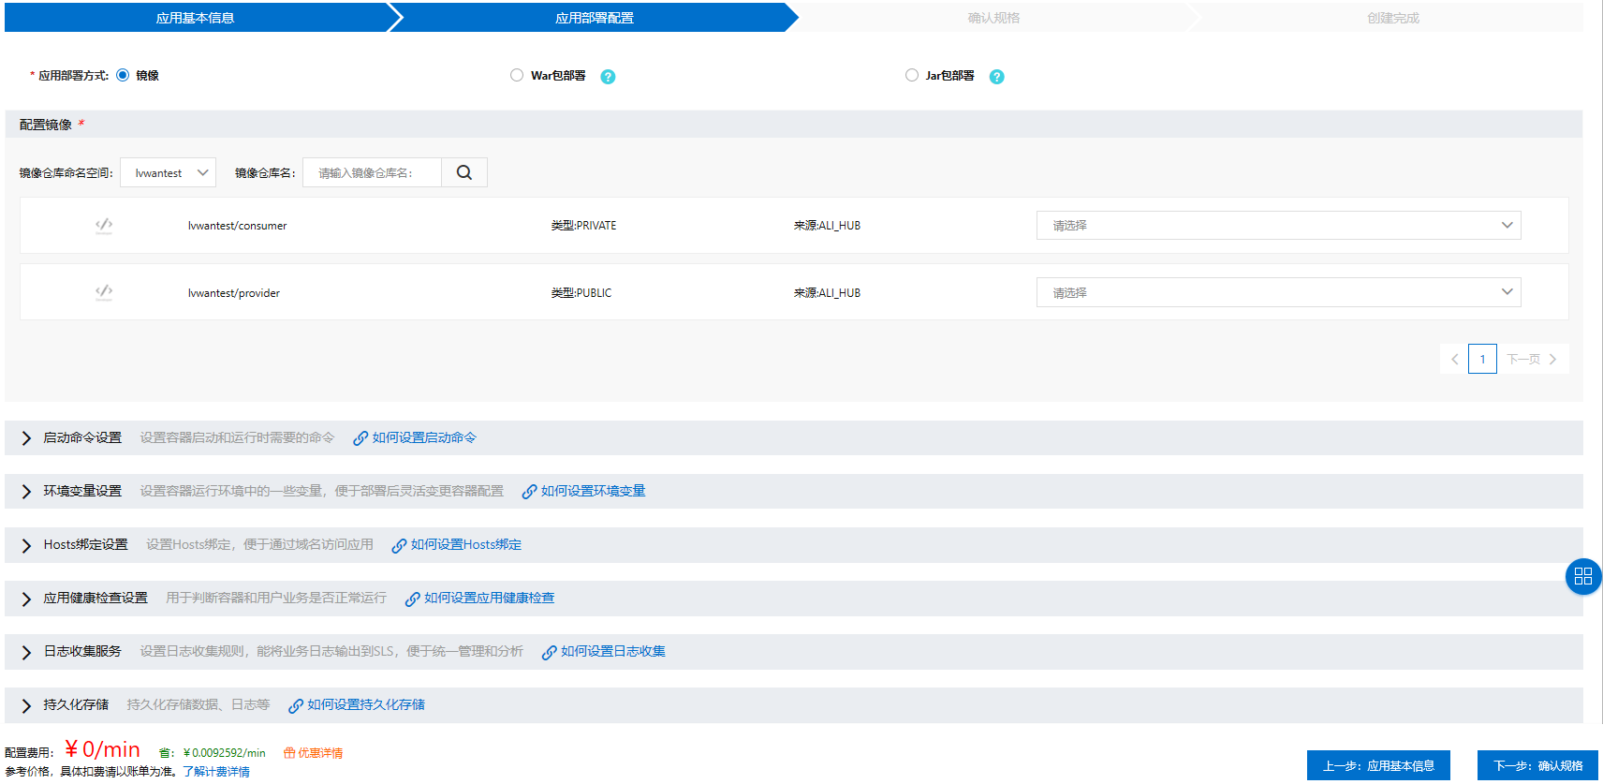Click the 类型:PRIVATE label

(x=583, y=226)
